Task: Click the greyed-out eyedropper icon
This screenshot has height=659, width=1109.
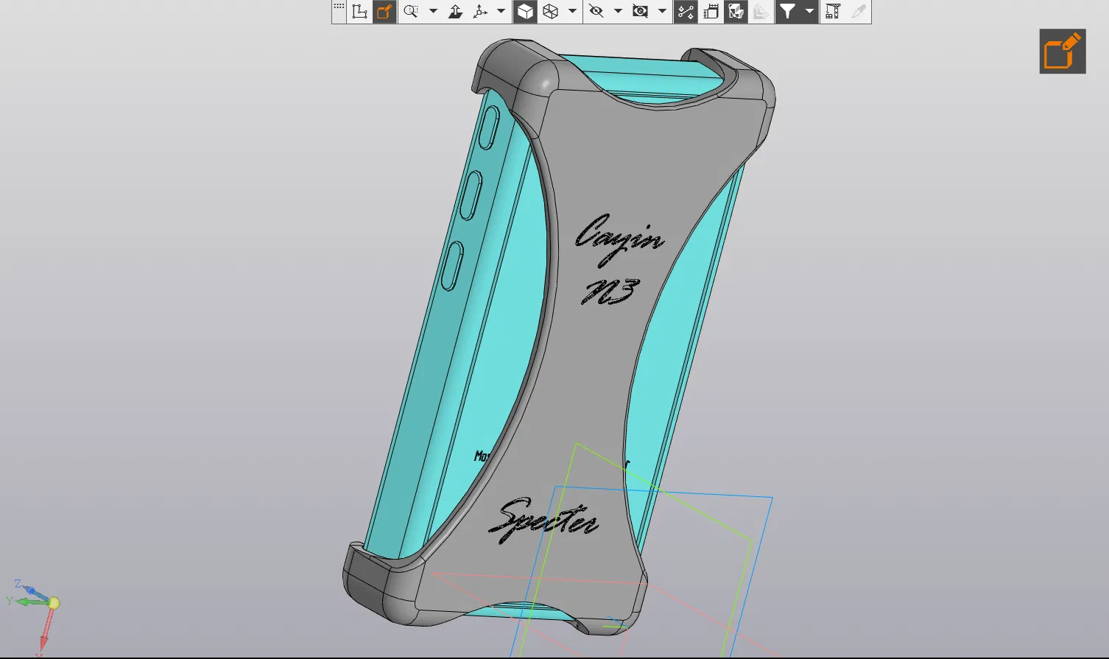Action: 858,11
